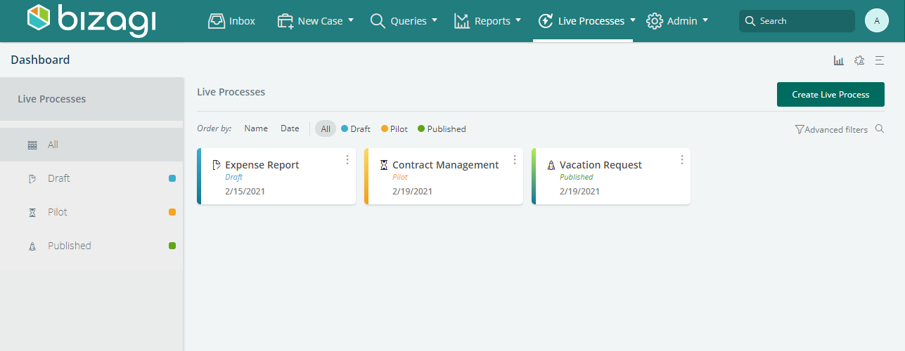The image size is (905, 351).
Task: Click the puzzle gear icon in Dashboard header
Action: (859, 60)
